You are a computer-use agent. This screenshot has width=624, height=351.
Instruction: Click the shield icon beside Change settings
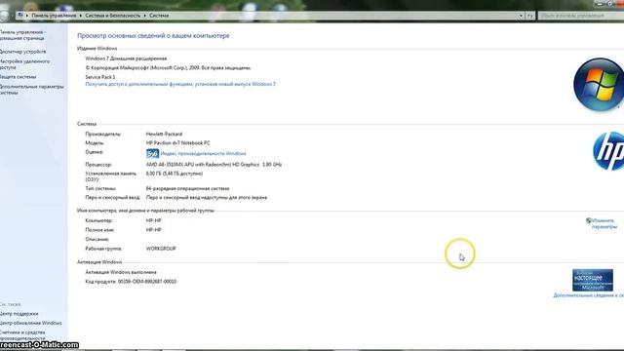coord(588,220)
